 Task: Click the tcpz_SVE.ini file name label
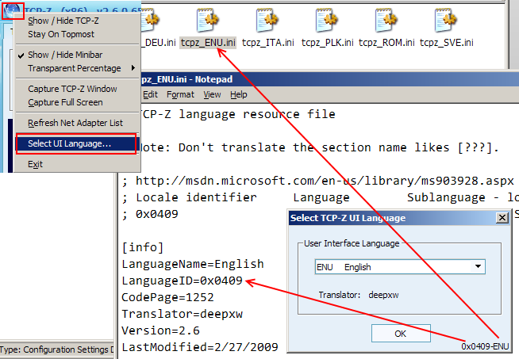coord(447,43)
